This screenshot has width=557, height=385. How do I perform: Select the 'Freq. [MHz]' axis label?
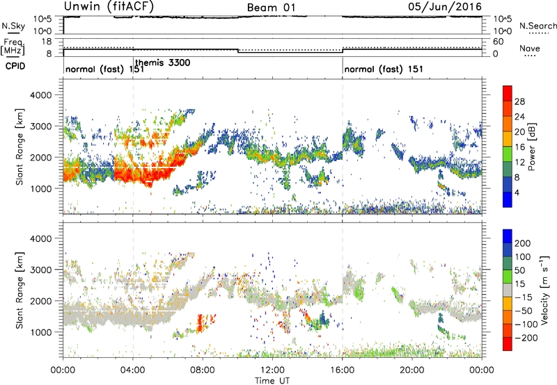point(13,47)
